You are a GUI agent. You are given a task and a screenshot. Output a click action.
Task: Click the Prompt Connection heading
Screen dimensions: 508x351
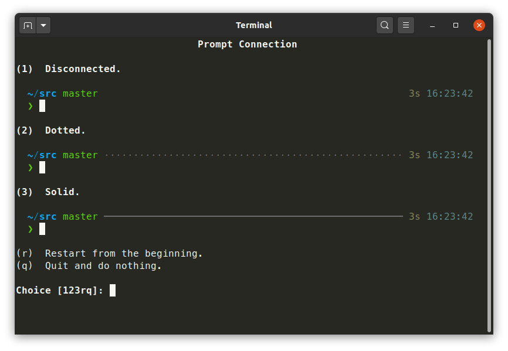coord(247,44)
